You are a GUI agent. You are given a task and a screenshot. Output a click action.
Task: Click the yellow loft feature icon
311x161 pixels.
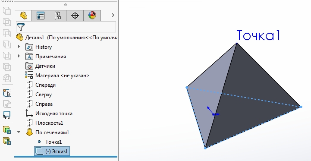[x=29, y=132]
